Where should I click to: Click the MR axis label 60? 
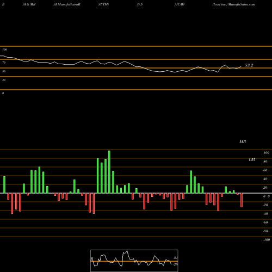point(265,170)
